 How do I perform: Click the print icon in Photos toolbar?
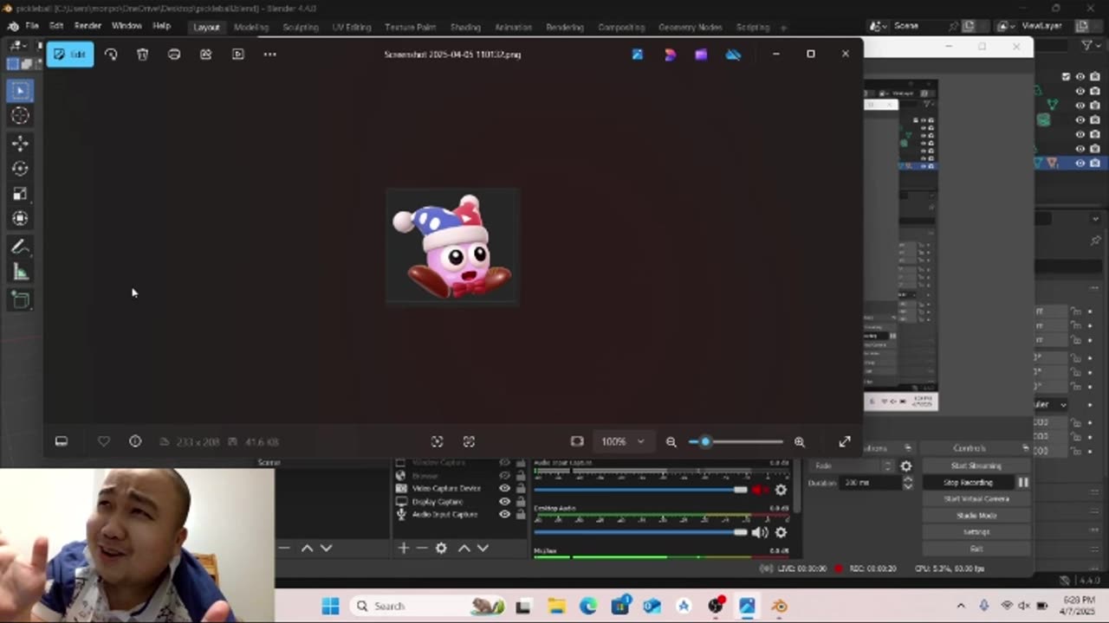(x=174, y=55)
